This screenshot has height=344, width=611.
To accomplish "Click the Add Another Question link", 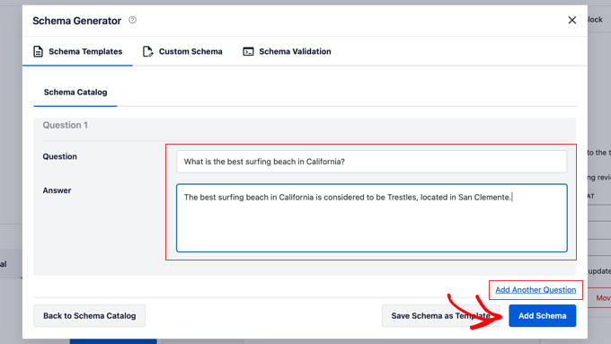I will (536, 290).
